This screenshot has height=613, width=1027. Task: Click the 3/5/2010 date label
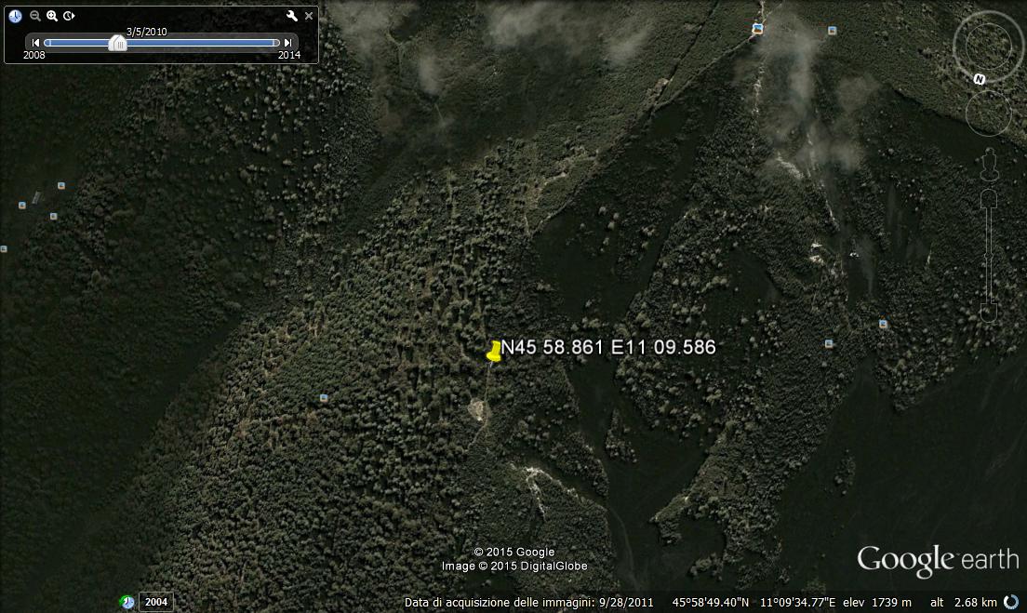click(x=147, y=32)
